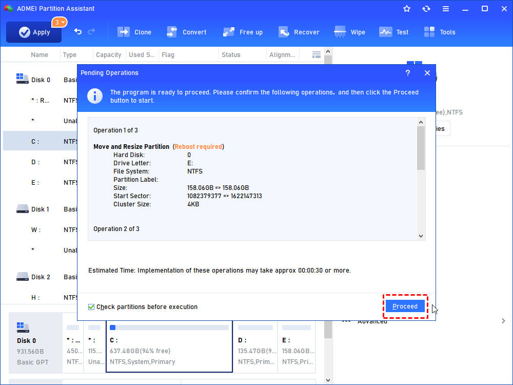Click the Alignment column header
Viewport: 513px width, 385px height.
coord(282,55)
